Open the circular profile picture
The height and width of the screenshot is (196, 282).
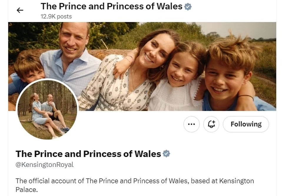tap(47, 109)
